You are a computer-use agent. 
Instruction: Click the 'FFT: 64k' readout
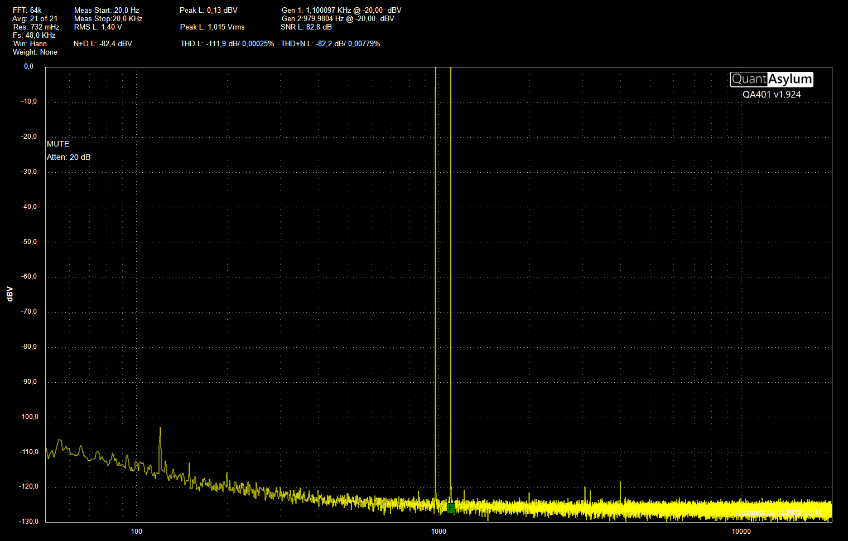point(27,10)
